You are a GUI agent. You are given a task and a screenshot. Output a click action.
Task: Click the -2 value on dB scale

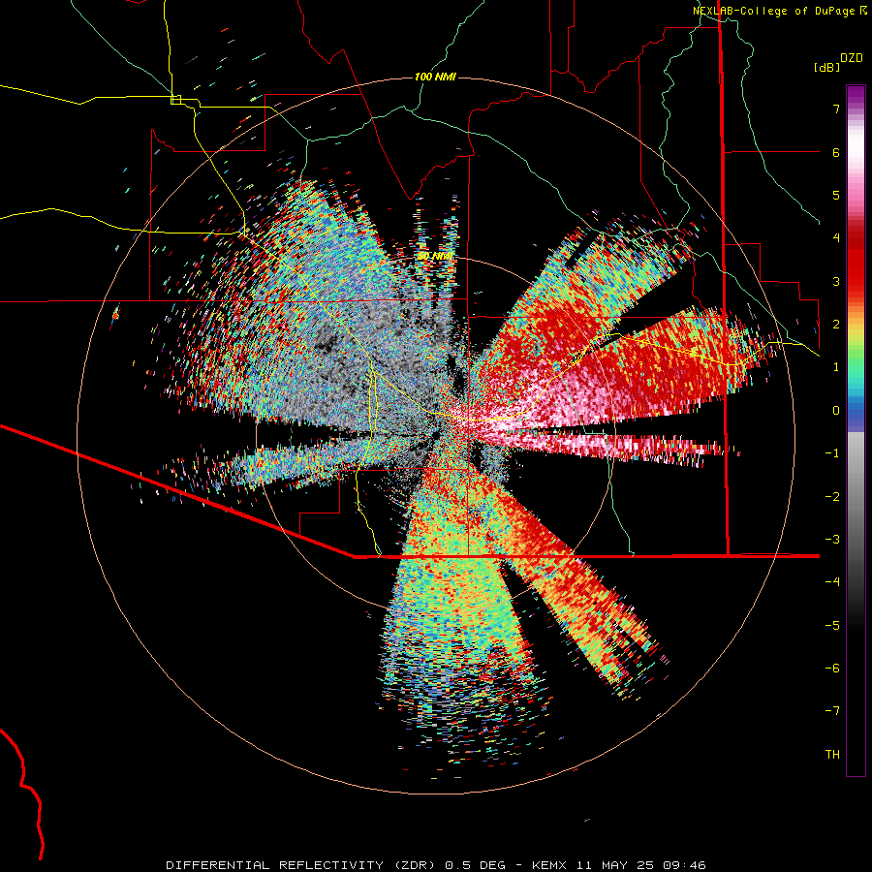coord(832,497)
